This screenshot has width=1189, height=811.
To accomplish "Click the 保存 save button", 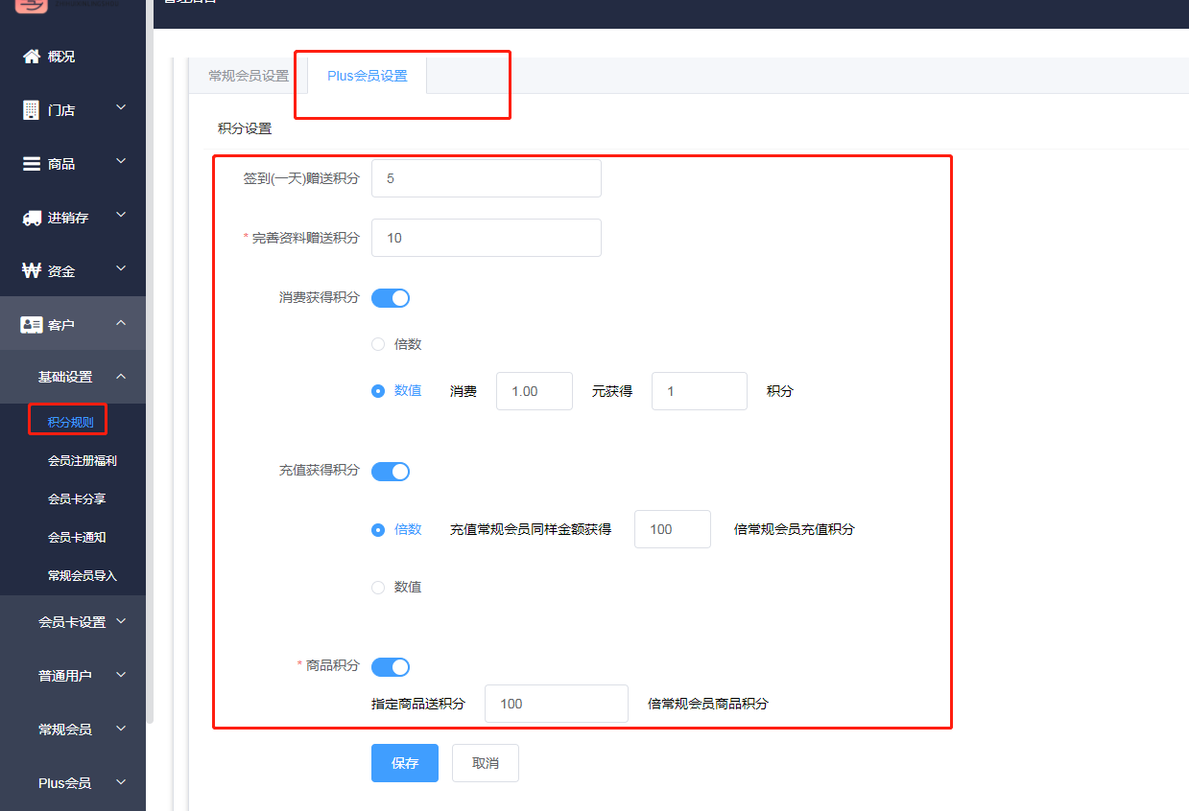I will pyautogui.click(x=405, y=763).
